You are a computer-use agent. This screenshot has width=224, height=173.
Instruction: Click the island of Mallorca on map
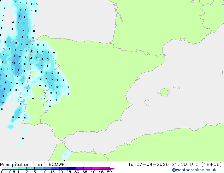pyautogui.click(x=164, y=92)
